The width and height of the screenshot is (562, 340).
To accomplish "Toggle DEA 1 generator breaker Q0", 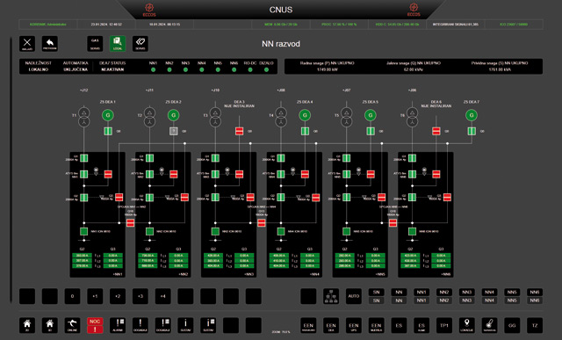I will click(108, 131).
